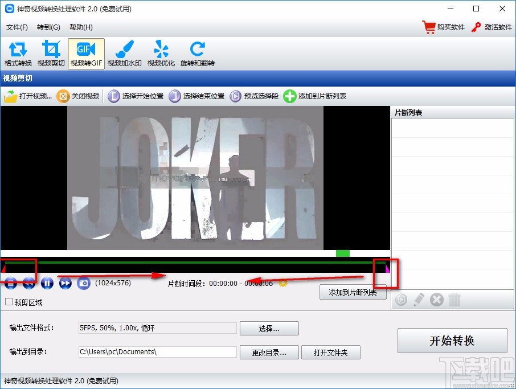516x389 pixels.
Task: Click the JOKER video preview
Action: (195, 178)
